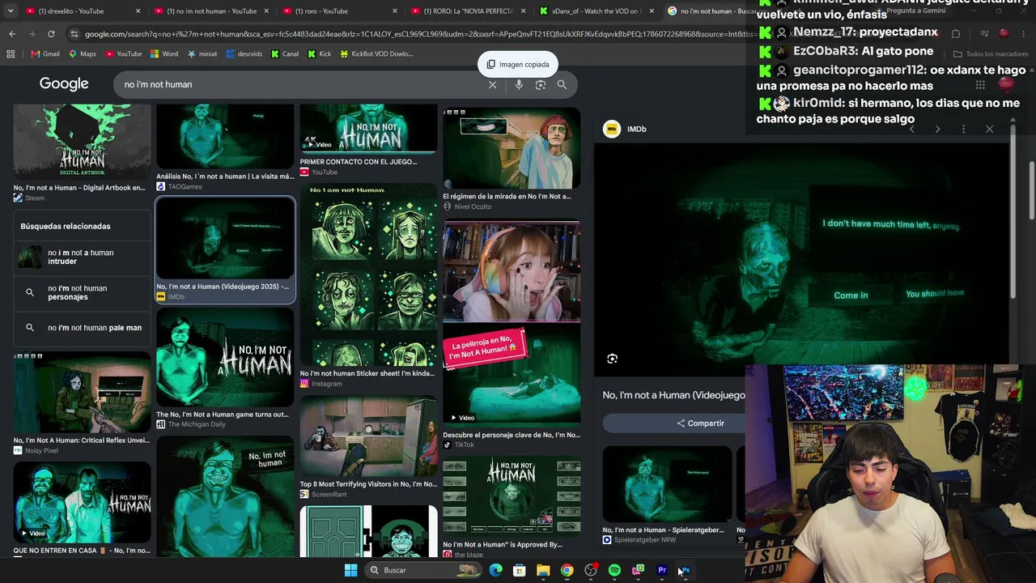
Task: Open the site information icon in the address bar
Action: tap(74, 34)
